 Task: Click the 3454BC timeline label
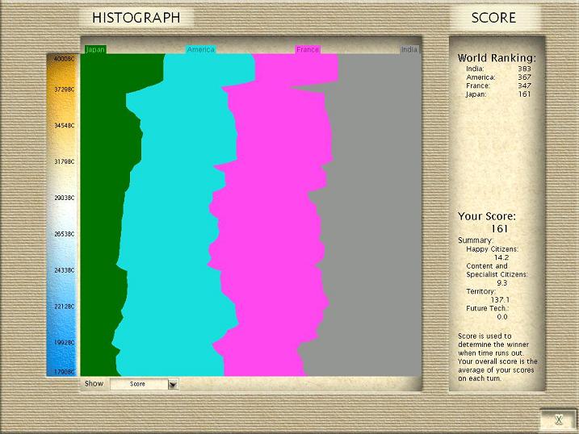click(64, 126)
